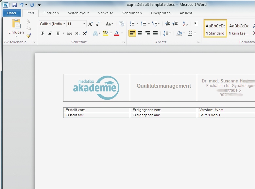Click the Format Painter brush icon
The width and height of the screenshot is (255, 189).
point(28,36)
